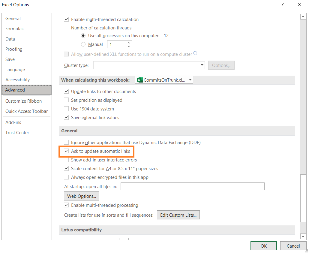
Task: Switch to the Trust Center category
Action: (17, 133)
